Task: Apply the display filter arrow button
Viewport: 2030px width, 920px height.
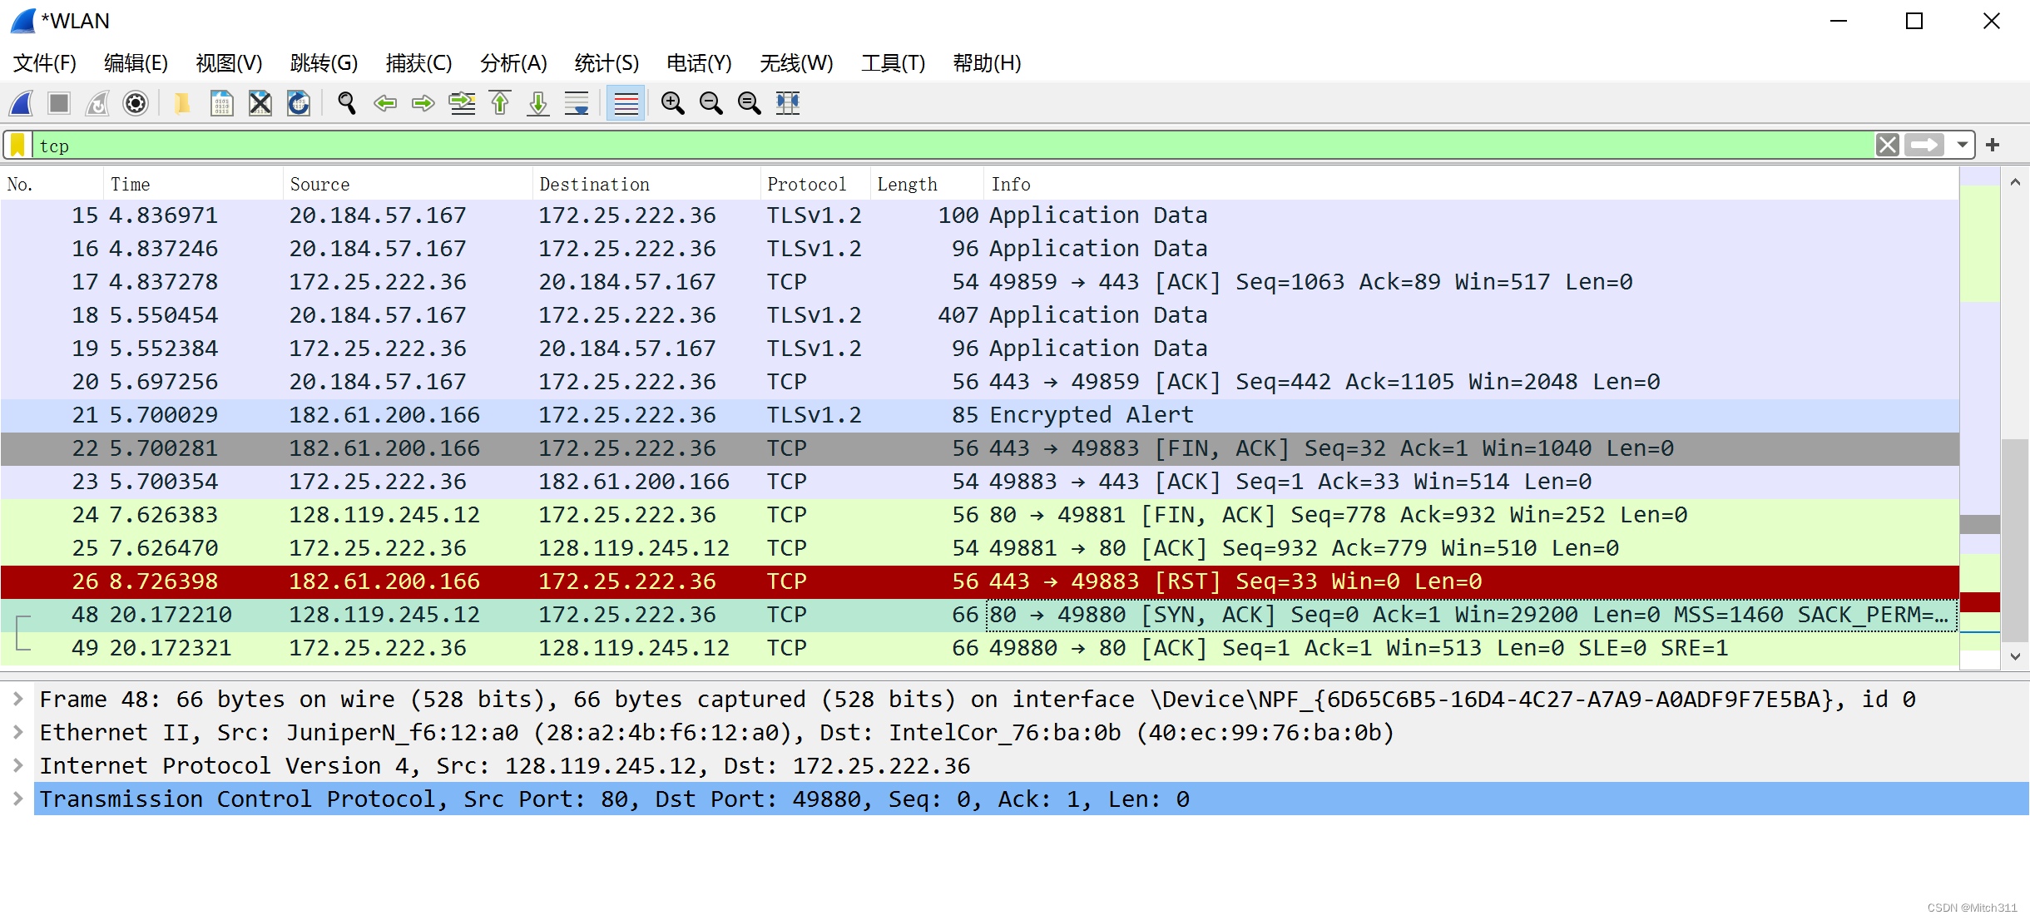Action: click(x=1924, y=145)
